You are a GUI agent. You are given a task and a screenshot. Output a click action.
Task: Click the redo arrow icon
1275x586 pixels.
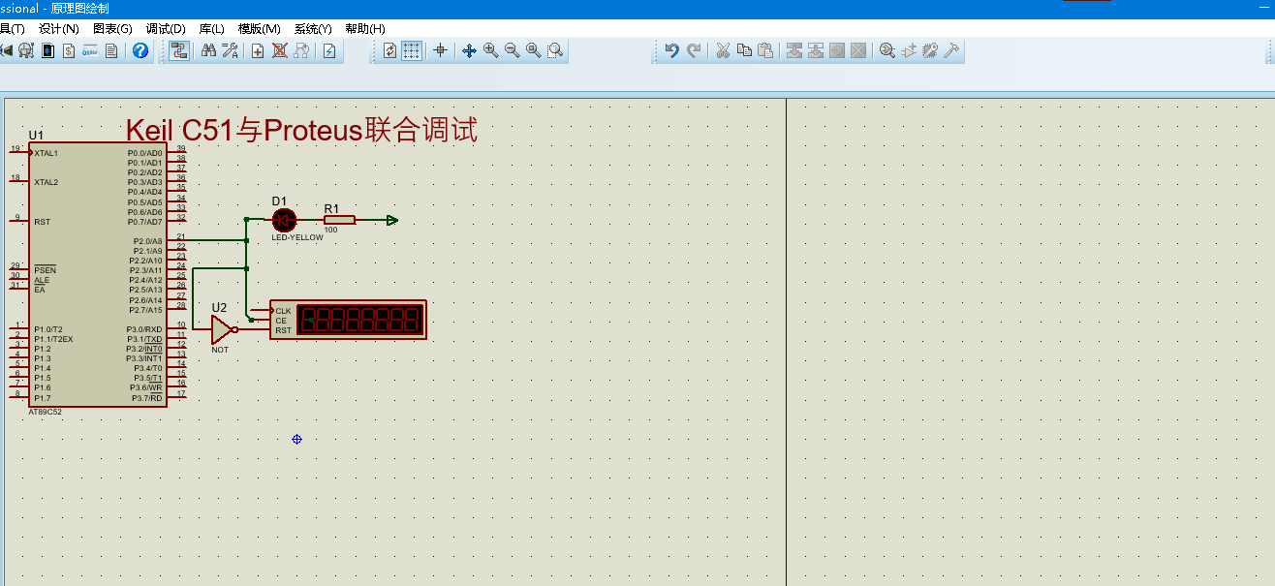694,50
